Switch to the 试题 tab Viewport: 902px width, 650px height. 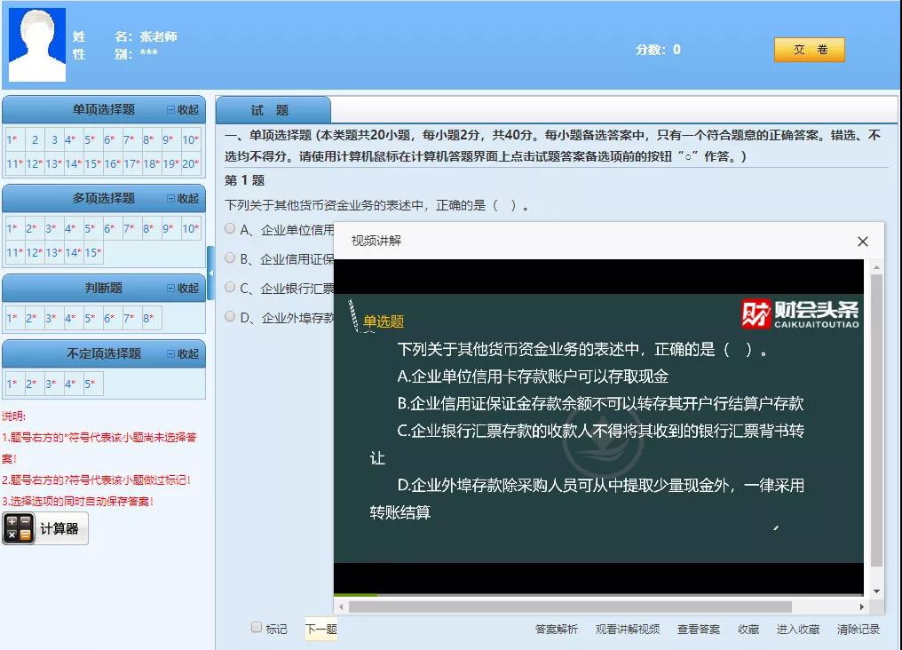[270, 110]
